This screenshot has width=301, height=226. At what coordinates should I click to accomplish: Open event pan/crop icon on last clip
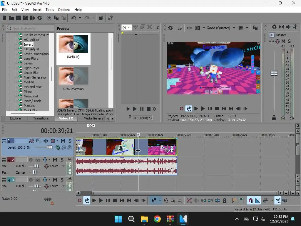(166, 150)
